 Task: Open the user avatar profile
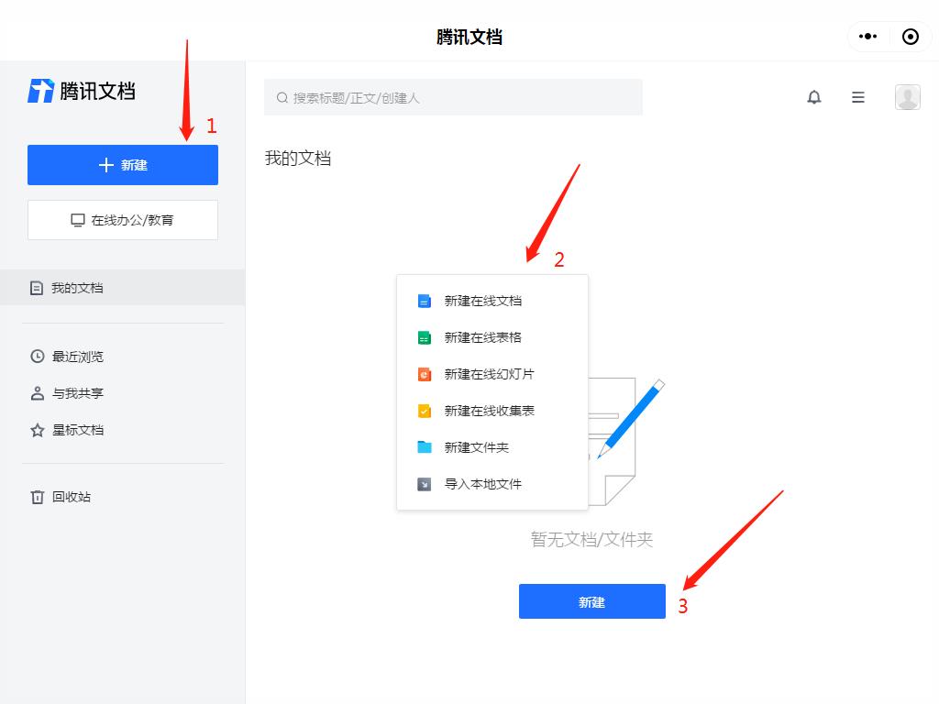click(x=907, y=97)
